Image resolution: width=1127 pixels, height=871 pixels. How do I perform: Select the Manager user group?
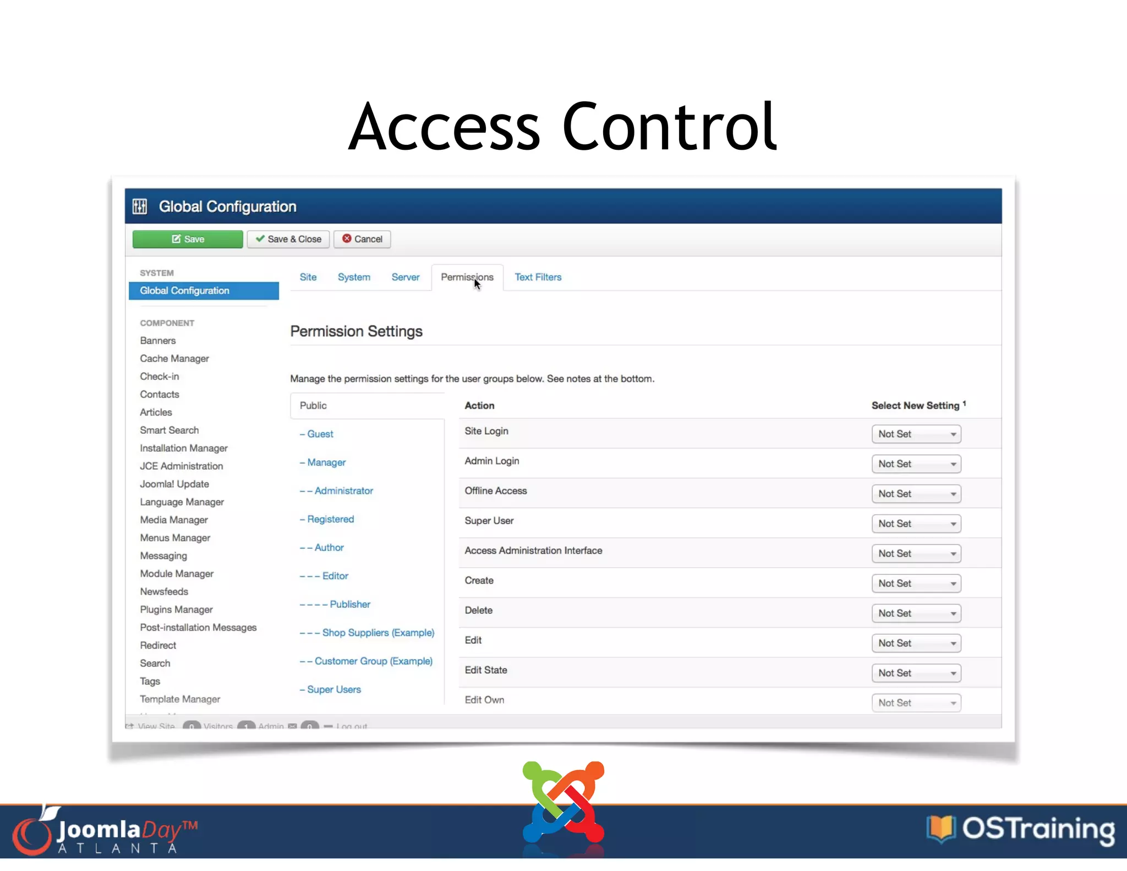click(322, 462)
